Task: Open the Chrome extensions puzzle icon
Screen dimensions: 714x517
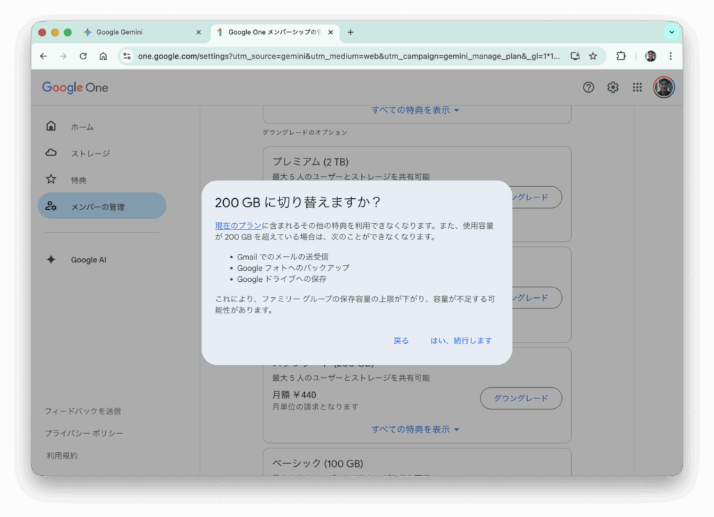Action: tap(621, 57)
